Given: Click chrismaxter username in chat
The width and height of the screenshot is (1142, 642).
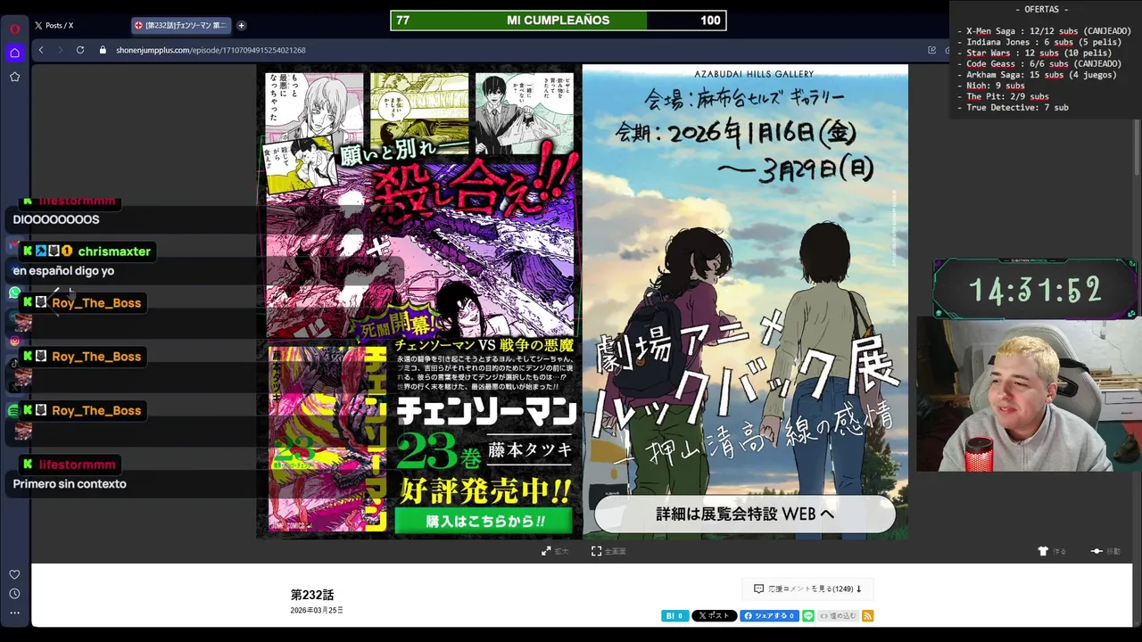Looking at the screenshot, I should (114, 251).
